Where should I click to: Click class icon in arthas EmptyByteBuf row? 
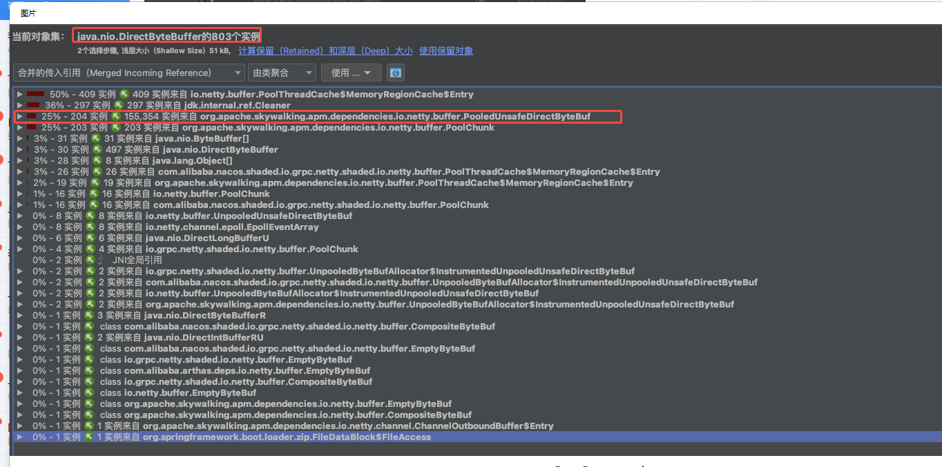(x=90, y=370)
